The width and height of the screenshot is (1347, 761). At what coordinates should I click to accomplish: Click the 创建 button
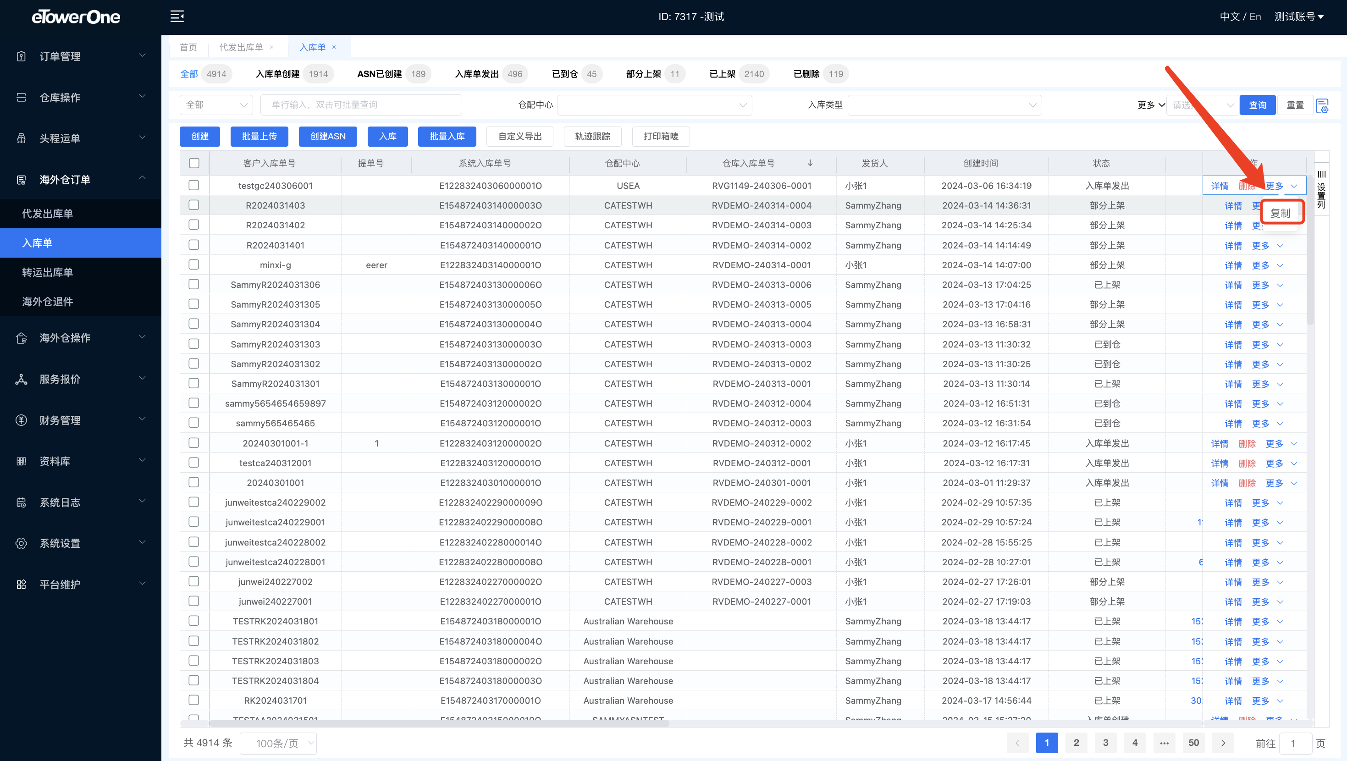pyautogui.click(x=200, y=137)
